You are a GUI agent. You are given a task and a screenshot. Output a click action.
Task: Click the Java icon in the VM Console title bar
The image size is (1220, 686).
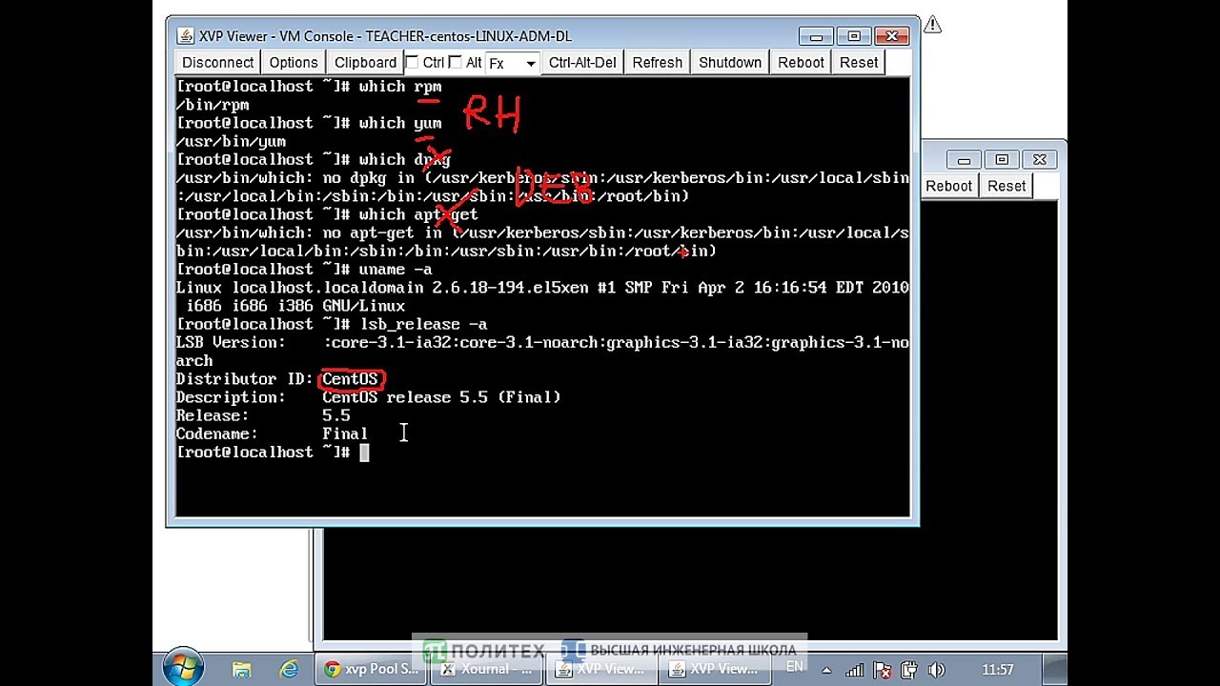(186, 36)
